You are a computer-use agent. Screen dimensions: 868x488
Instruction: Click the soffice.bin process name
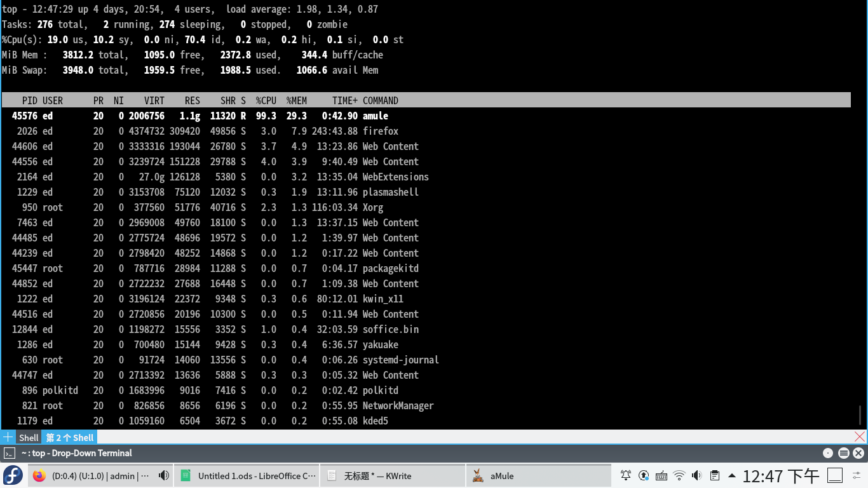click(x=391, y=329)
